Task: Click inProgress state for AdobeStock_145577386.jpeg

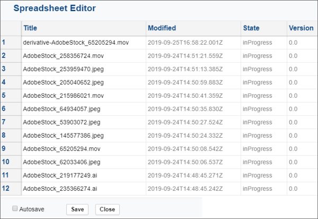Action: tap(264, 136)
